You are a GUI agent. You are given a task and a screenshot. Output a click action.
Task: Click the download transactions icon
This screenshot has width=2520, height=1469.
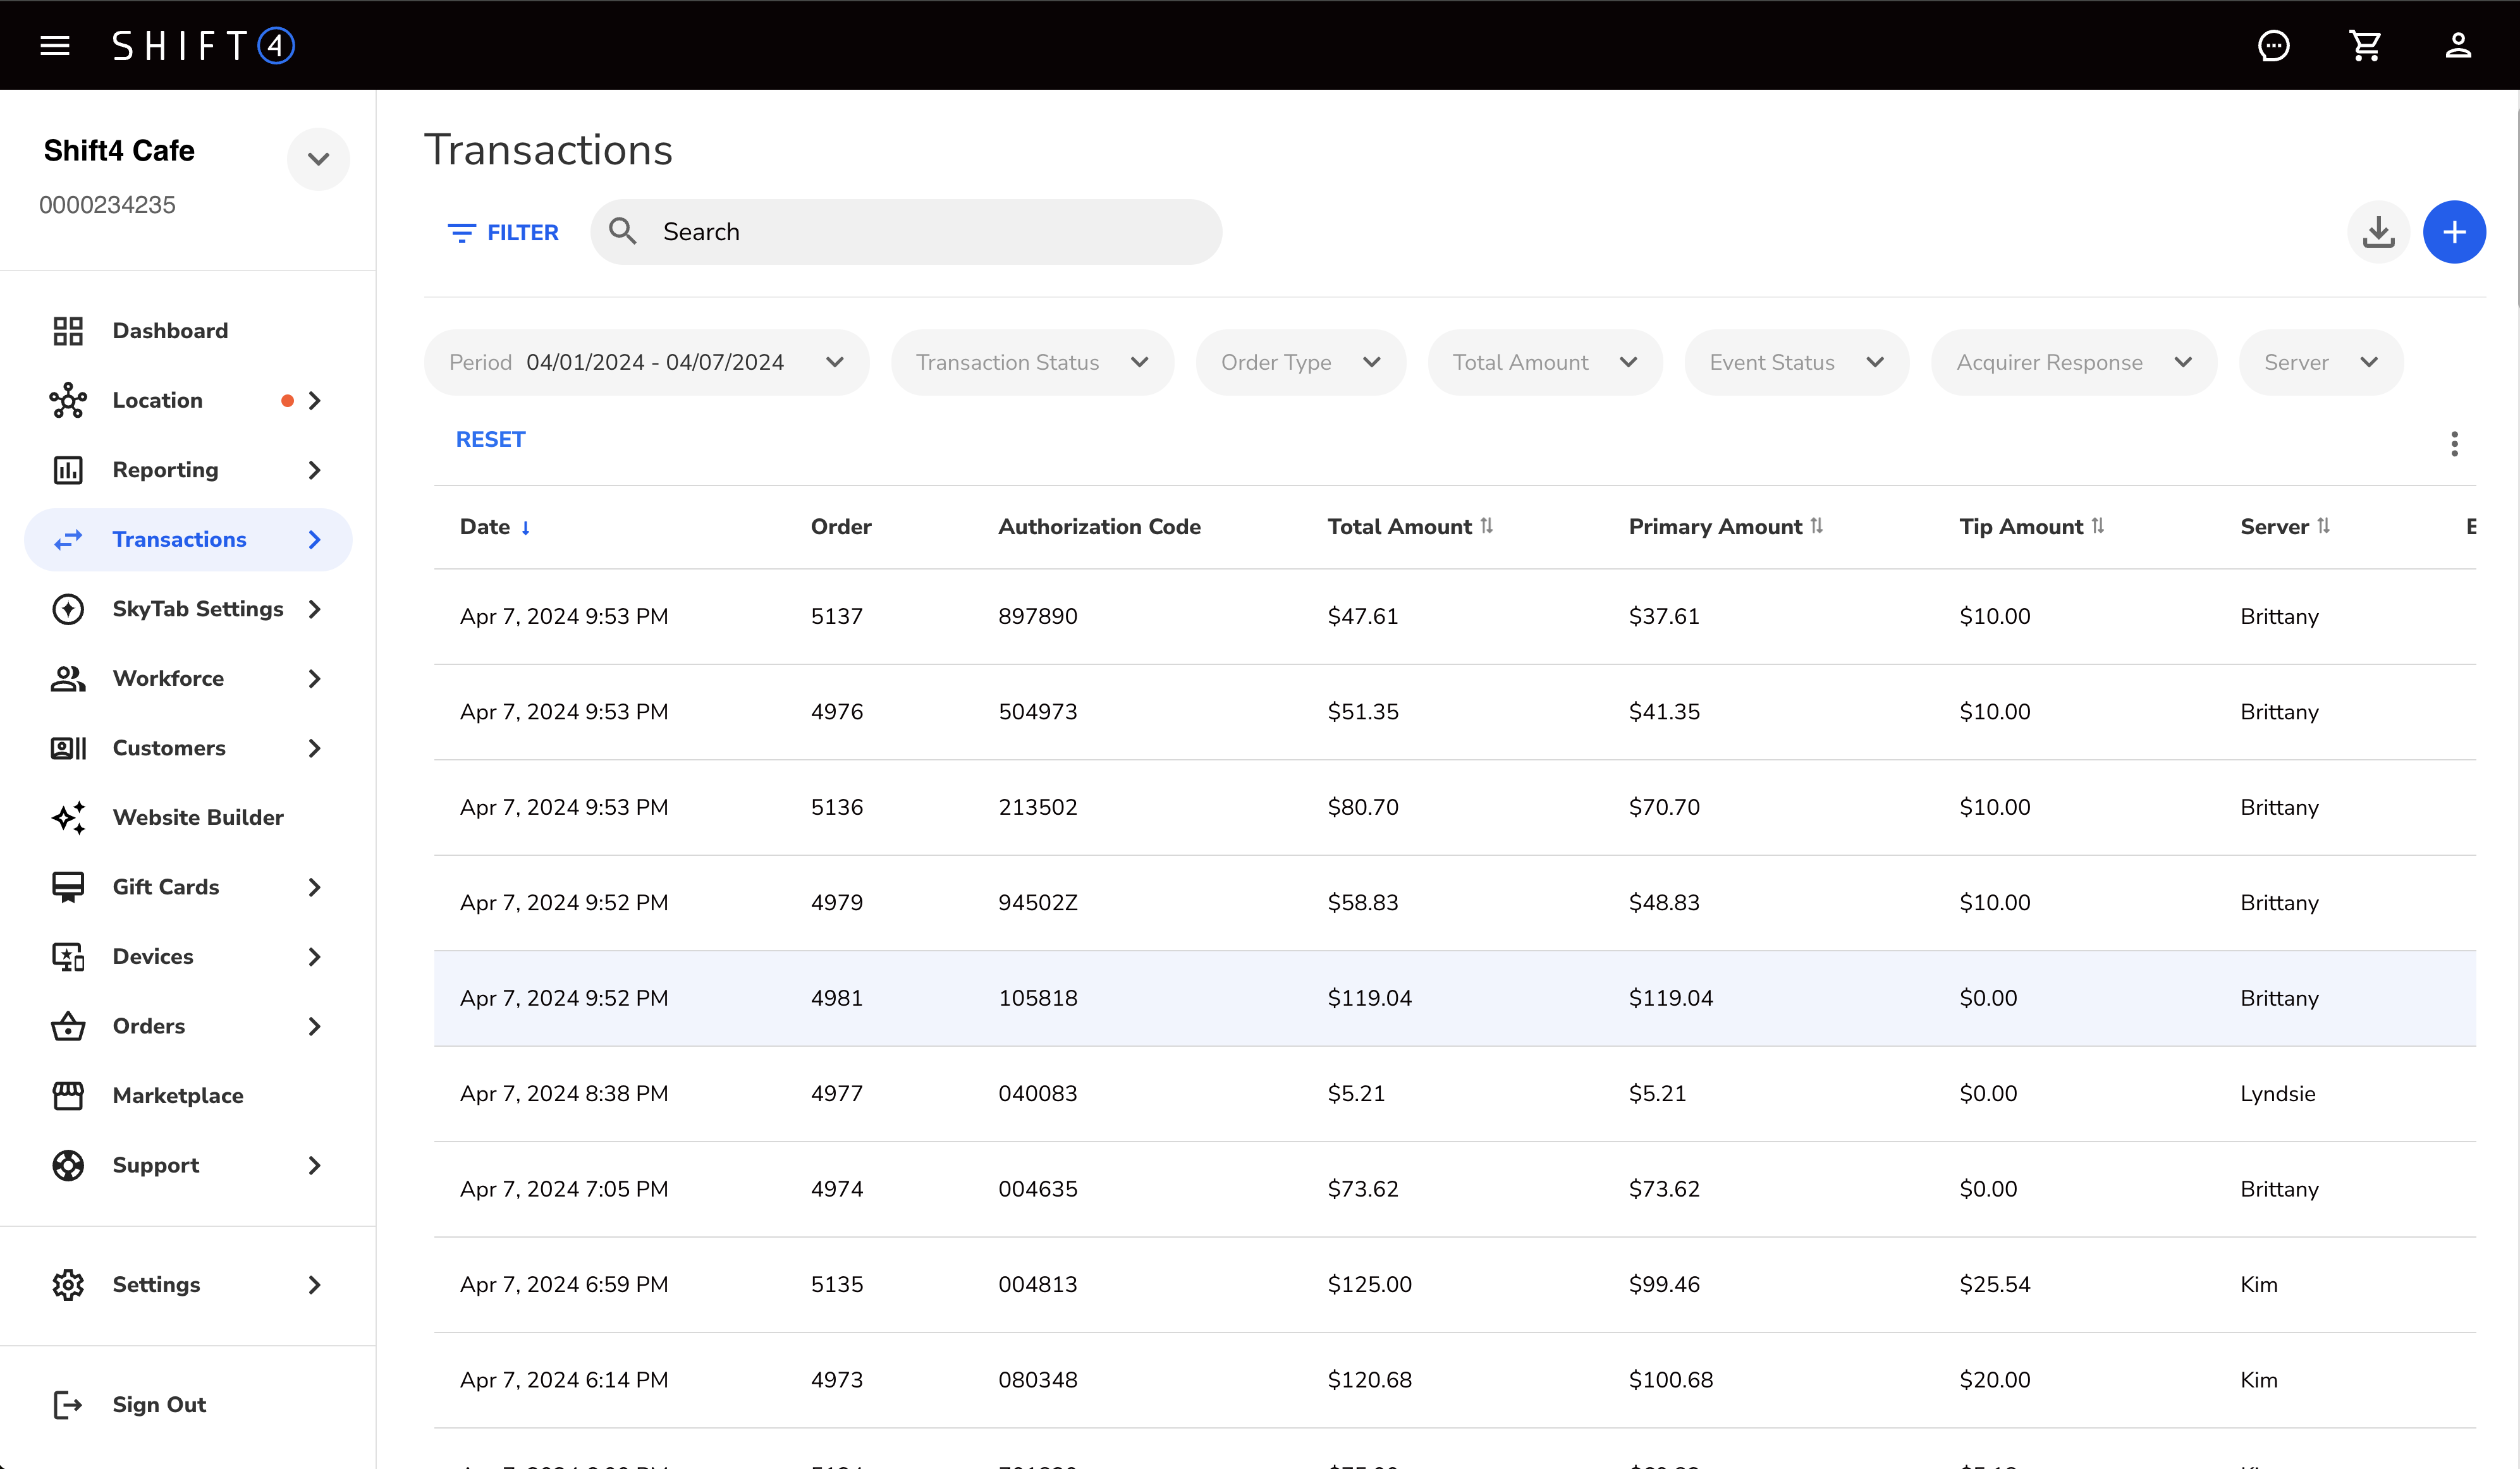coord(2378,232)
